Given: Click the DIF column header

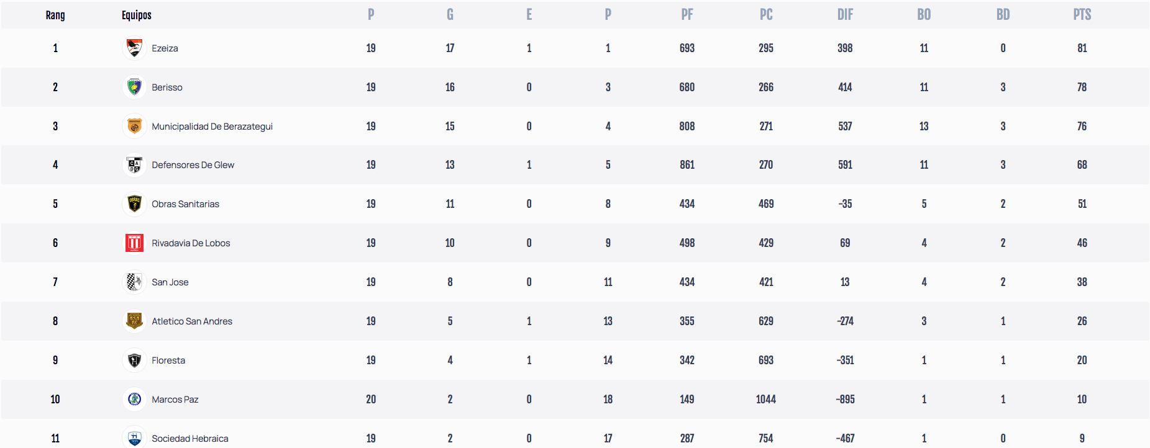Looking at the screenshot, I should (x=845, y=15).
